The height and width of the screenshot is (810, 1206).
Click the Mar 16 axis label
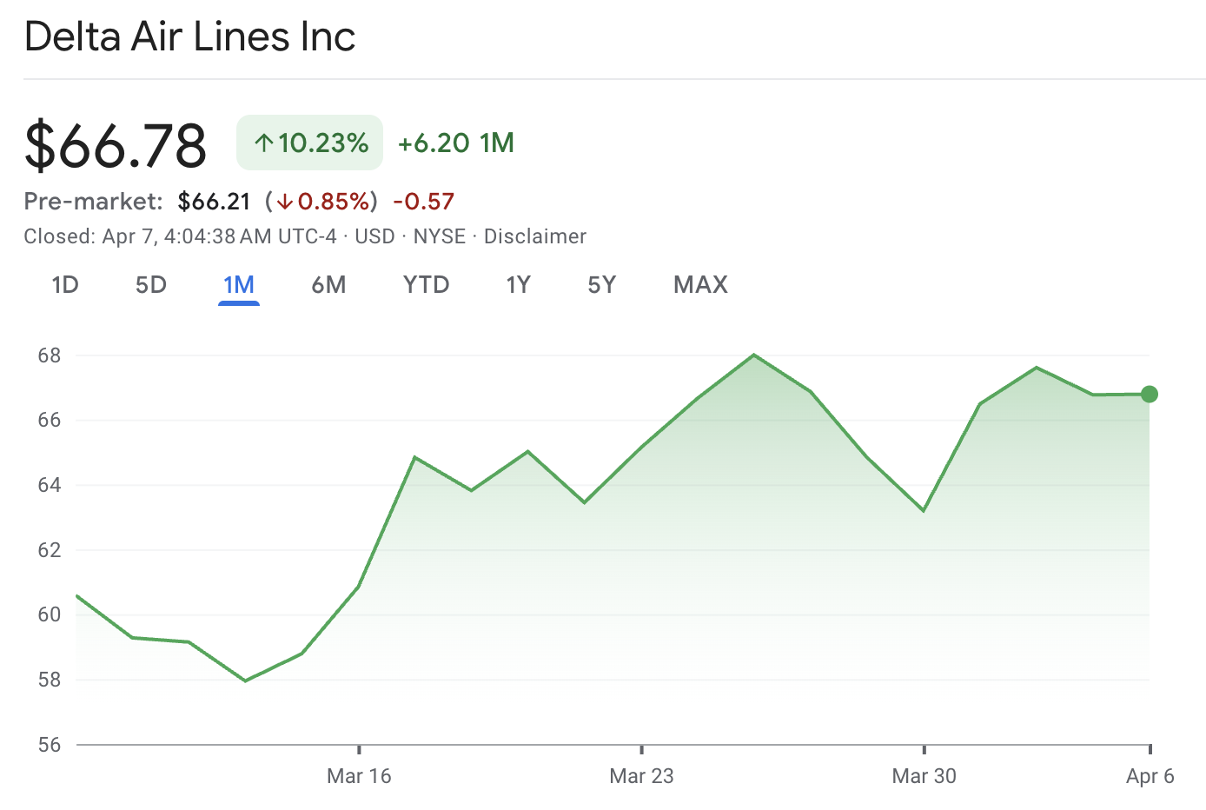pyautogui.click(x=359, y=776)
